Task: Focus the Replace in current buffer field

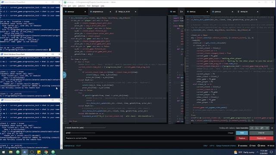Action: 150,138
